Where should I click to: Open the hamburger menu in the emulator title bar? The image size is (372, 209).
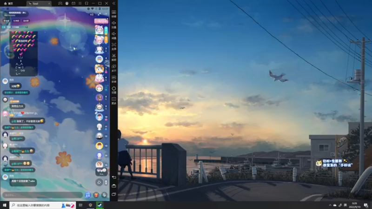(80, 3)
